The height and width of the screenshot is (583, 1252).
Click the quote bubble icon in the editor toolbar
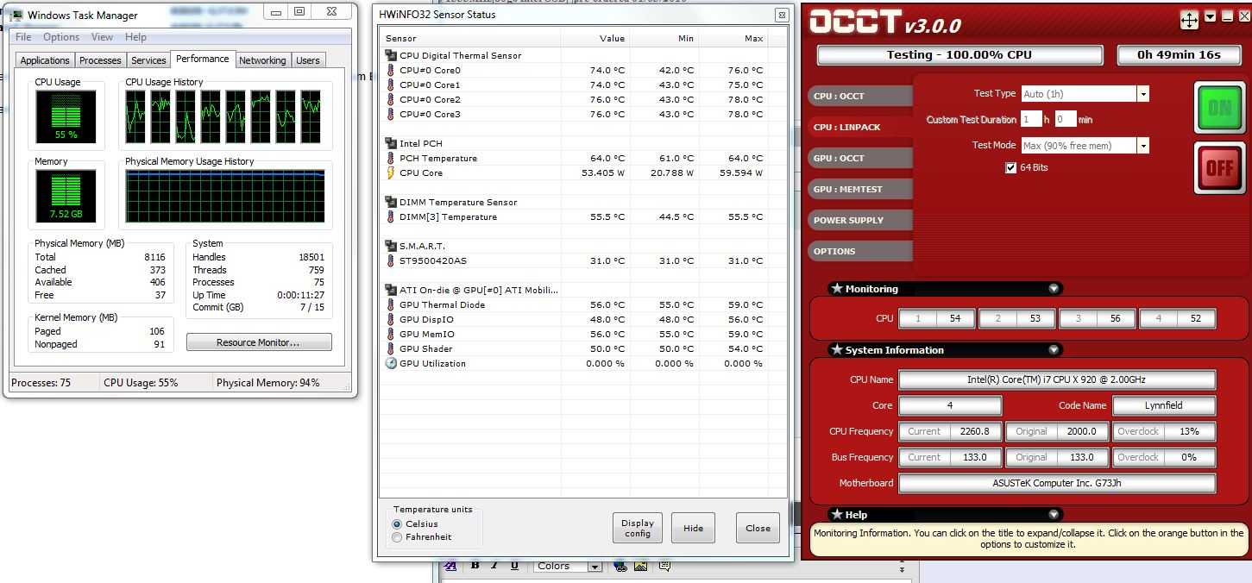[x=664, y=566]
